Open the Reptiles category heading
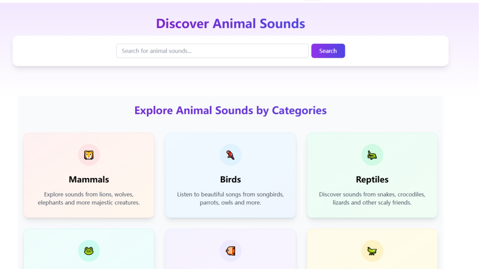The width and height of the screenshot is (479, 269). pyautogui.click(x=372, y=179)
